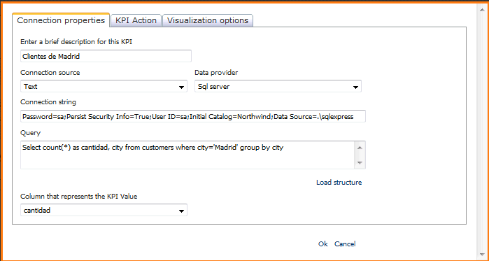
Task: Switch to the Connection properties tab
Action: [61, 20]
